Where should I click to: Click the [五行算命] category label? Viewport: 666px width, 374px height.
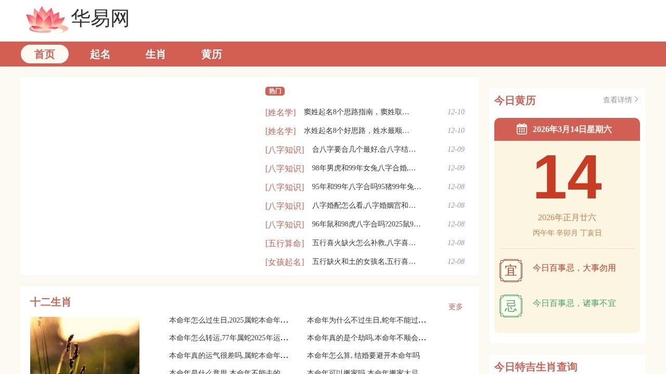[x=285, y=243]
